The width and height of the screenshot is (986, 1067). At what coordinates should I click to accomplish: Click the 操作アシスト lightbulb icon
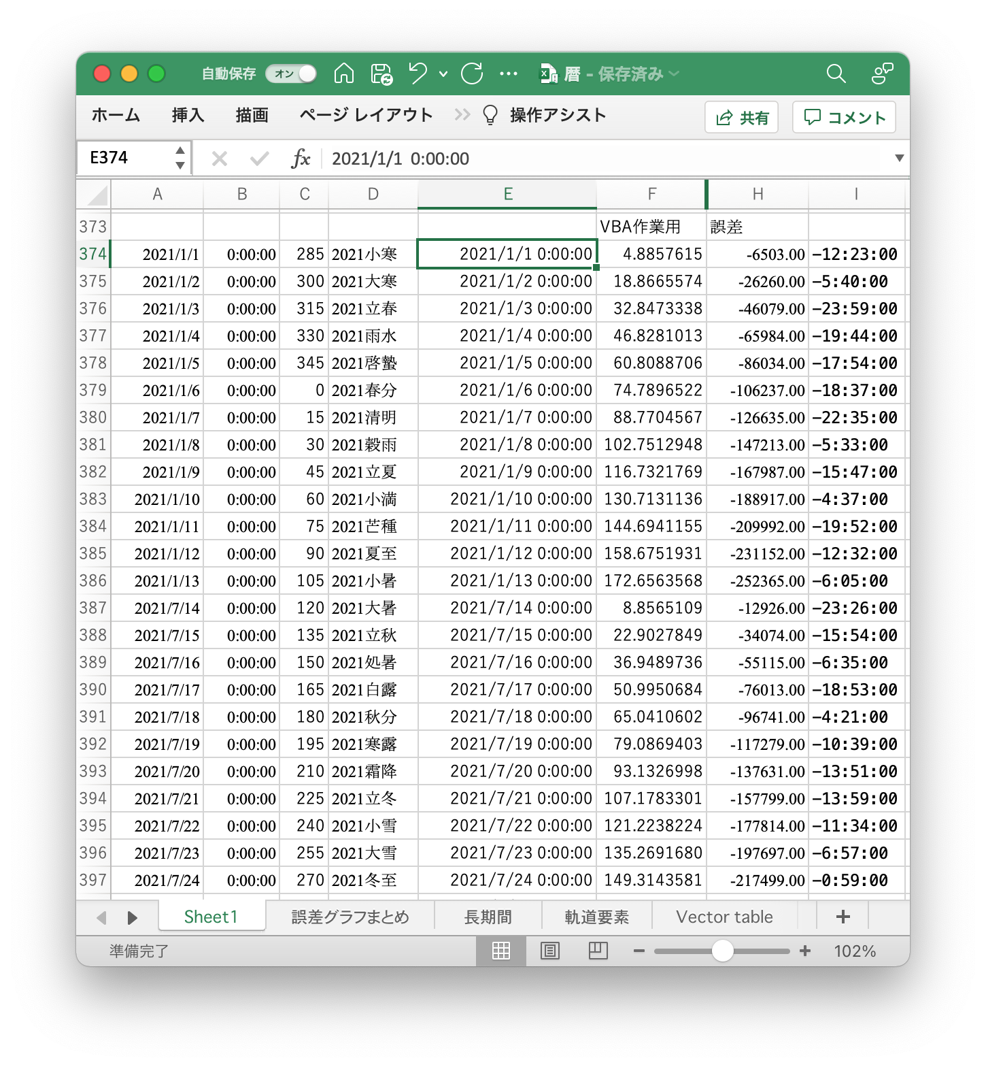[490, 115]
